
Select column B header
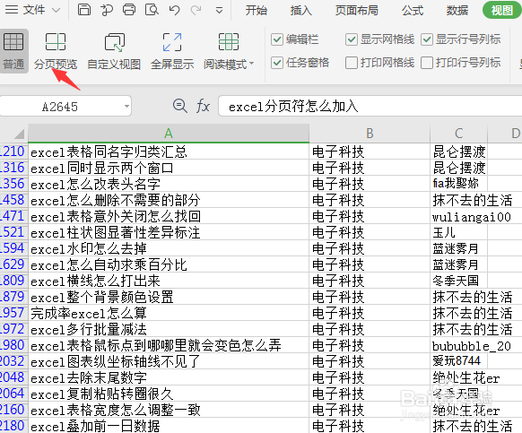point(370,134)
